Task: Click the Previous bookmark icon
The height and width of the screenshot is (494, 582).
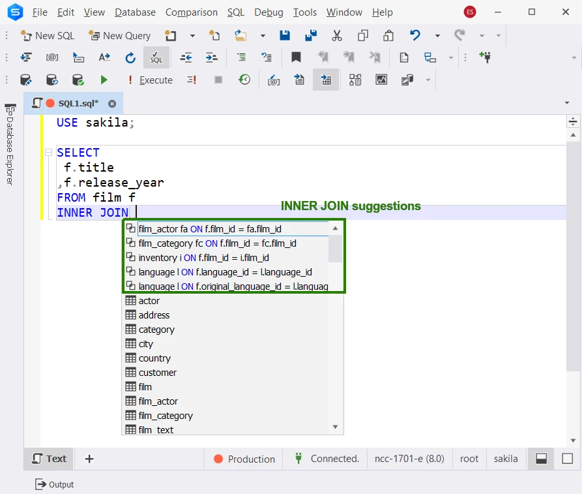Action: coord(323,57)
